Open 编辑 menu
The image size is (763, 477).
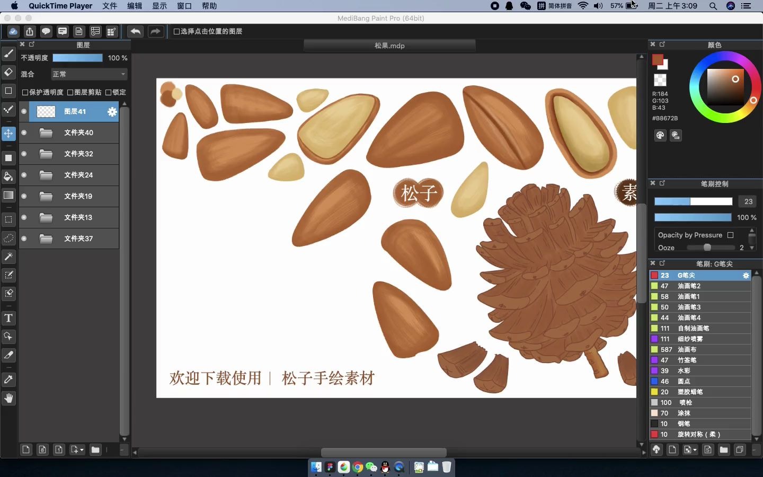pos(135,6)
